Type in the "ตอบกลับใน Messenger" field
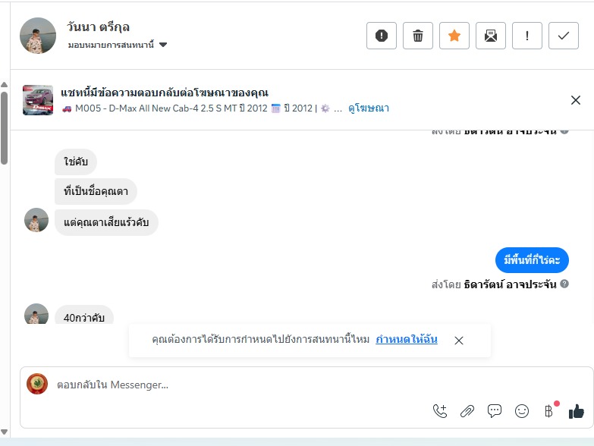 228,385
